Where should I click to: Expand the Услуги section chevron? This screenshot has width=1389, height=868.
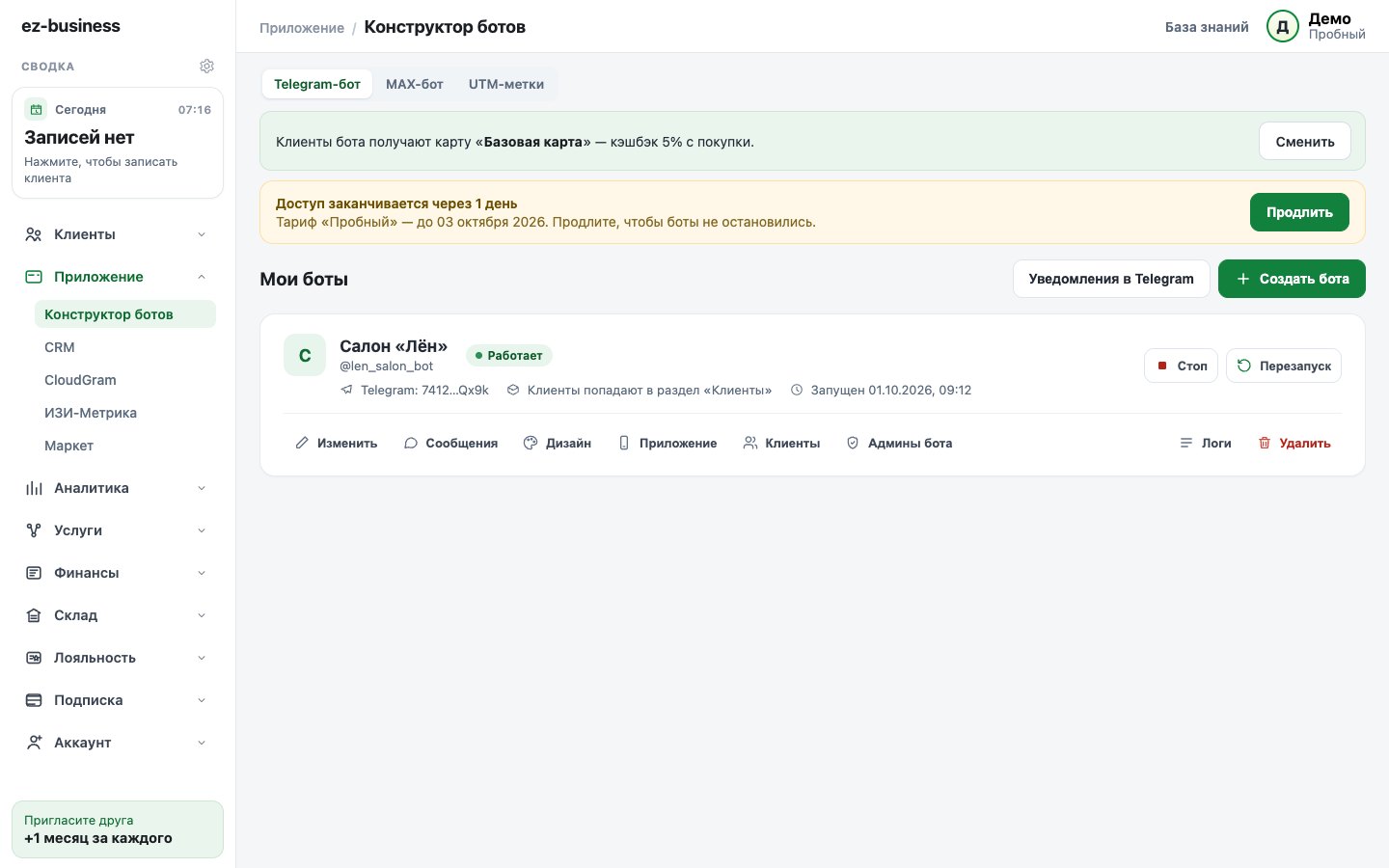202,530
